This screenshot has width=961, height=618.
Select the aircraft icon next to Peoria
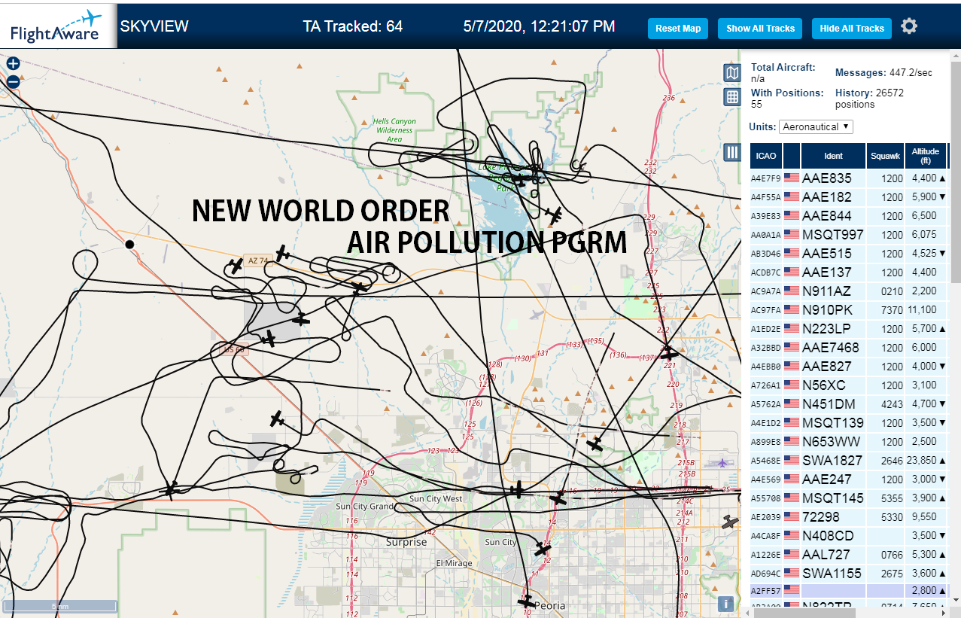(527, 601)
